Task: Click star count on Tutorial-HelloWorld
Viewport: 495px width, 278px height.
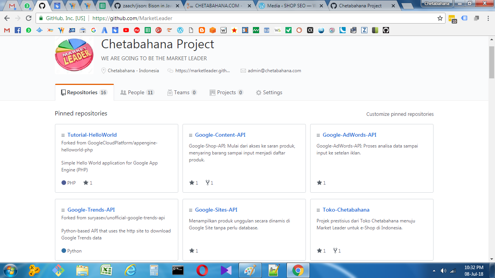Action: (x=88, y=183)
